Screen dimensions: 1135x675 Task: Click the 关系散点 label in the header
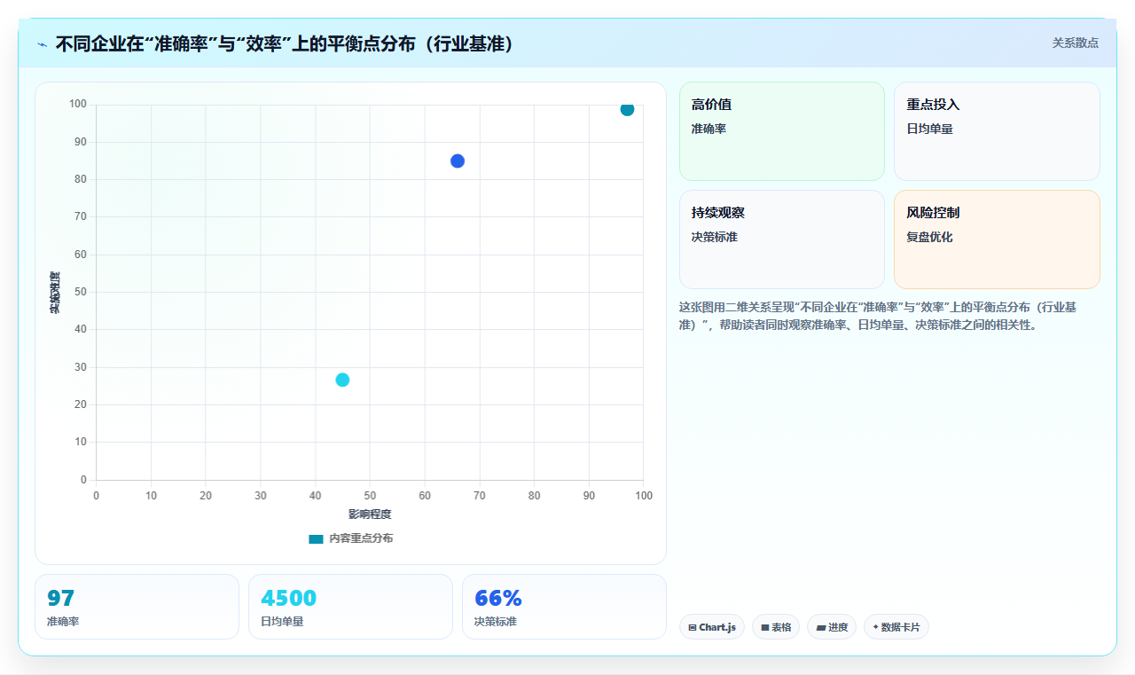(x=1076, y=43)
